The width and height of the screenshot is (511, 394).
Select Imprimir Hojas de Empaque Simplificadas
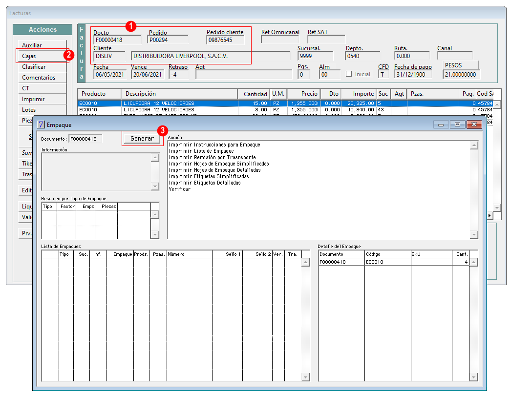[x=219, y=164]
